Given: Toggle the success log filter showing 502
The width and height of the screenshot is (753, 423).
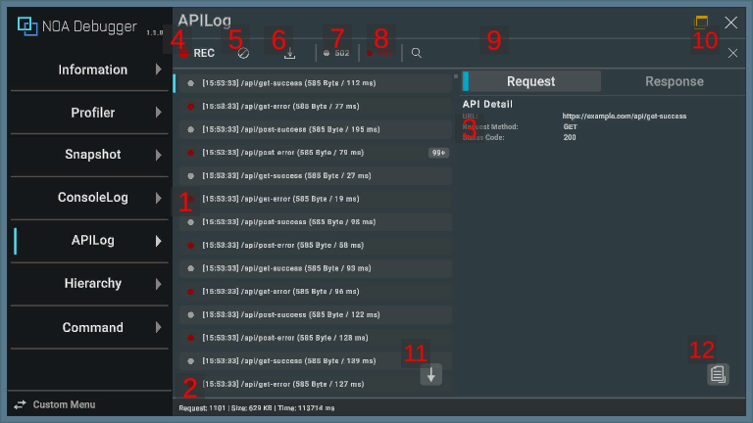Looking at the screenshot, I should click(336, 53).
